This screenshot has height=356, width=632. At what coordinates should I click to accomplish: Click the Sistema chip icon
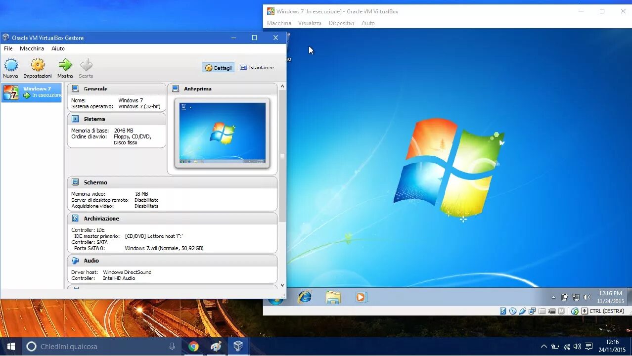tap(75, 119)
